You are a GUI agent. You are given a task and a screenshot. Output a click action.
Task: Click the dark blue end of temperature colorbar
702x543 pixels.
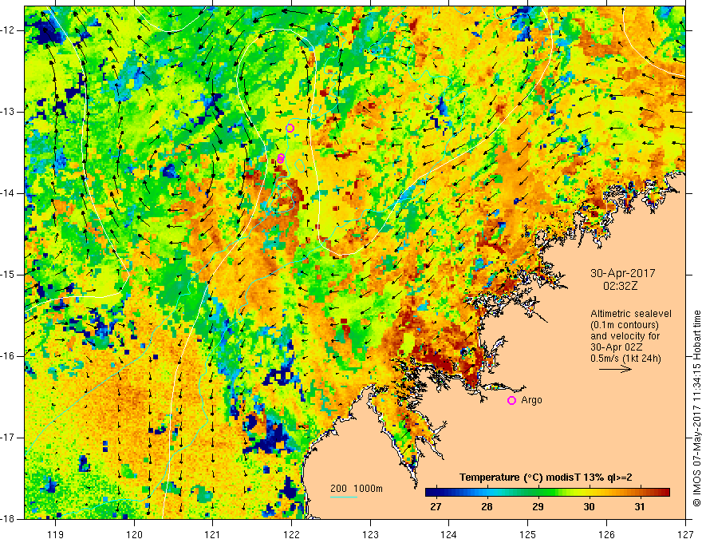[x=431, y=493]
